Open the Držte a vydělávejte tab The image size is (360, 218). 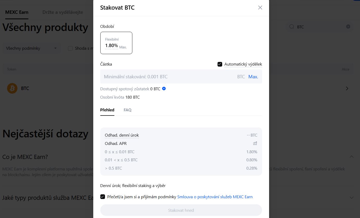tap(62, 12)
